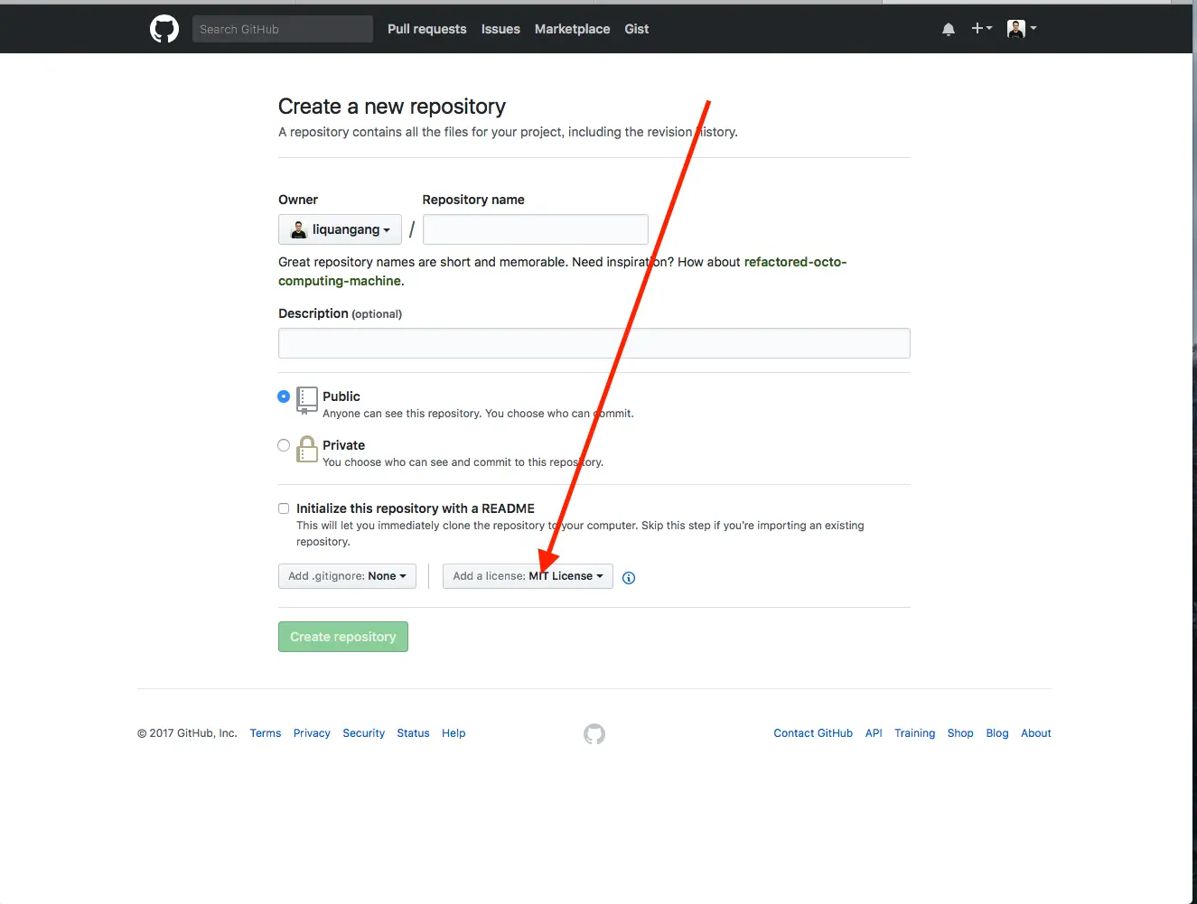This screenshot has width=1197, height=904.
Task: Open the Privacy footer link
Action: 312,733
